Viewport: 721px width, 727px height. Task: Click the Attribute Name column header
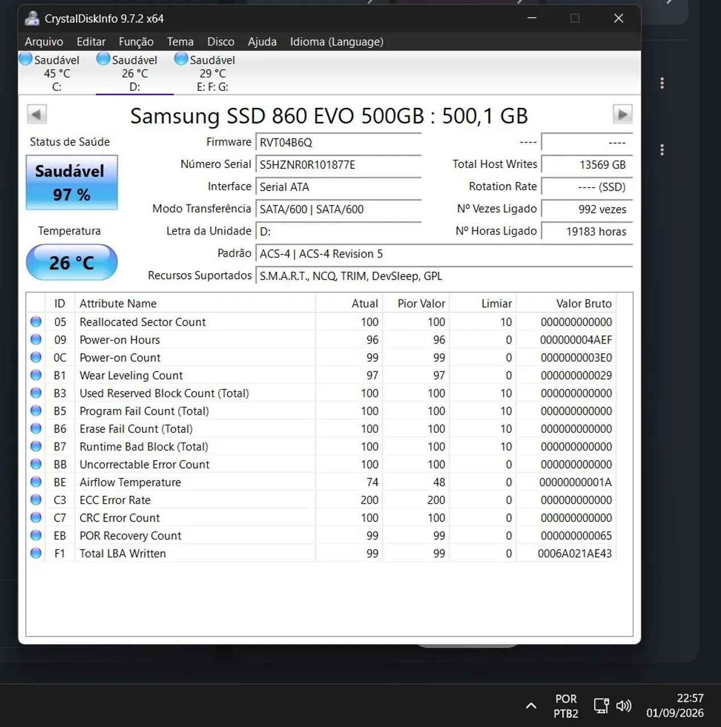click(195, 303)
